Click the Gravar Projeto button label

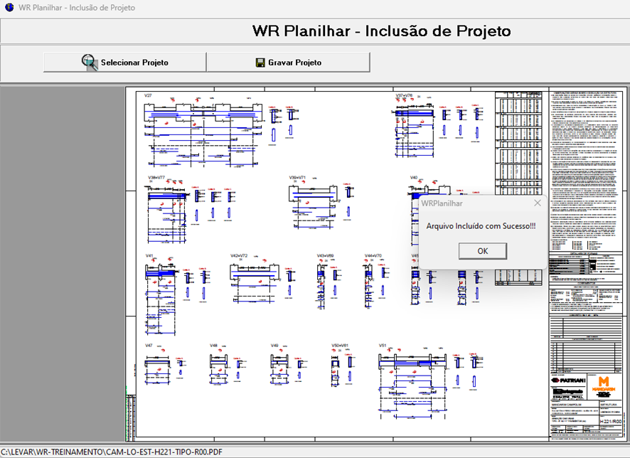294,63
